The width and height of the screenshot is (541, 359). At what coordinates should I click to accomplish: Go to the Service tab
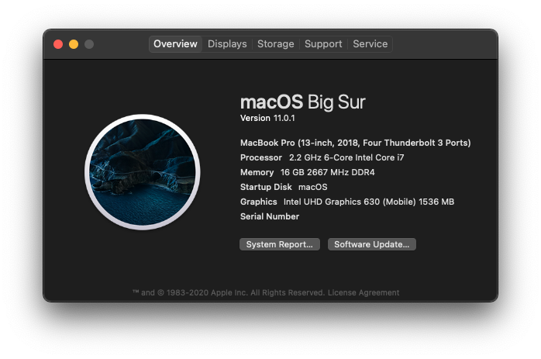tap(370, 44)
